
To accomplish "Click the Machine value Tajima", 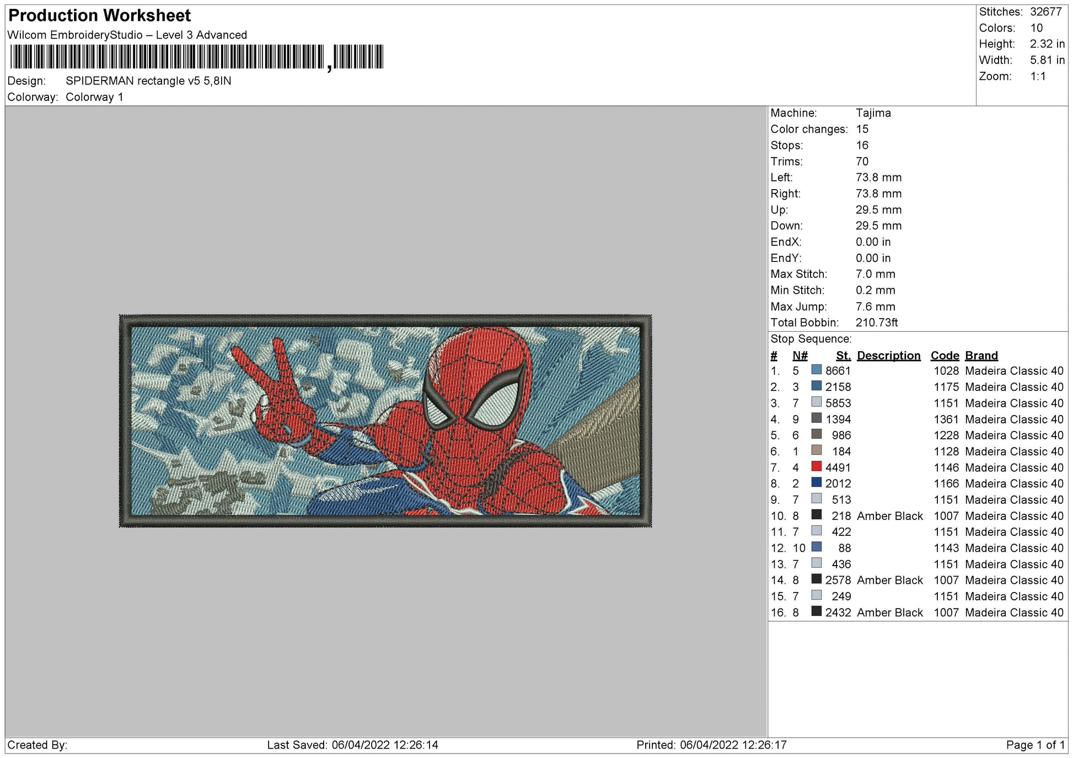I will 873,113.
